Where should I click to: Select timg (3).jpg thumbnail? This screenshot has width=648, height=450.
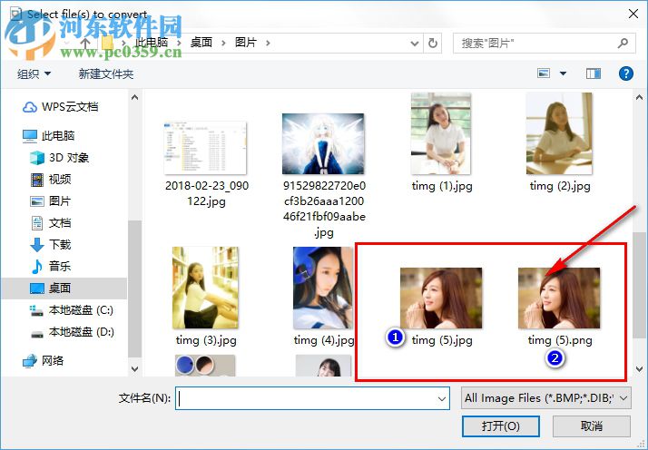(x=205, y=288)
